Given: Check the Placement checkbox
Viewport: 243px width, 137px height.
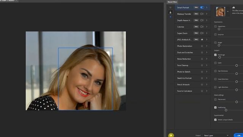Looking at the screenshot, I should pos(215,99).
